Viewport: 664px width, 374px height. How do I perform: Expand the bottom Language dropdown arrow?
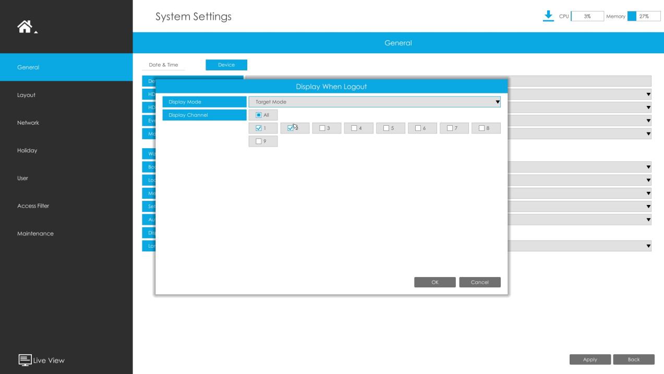click(x=648, y=246)
